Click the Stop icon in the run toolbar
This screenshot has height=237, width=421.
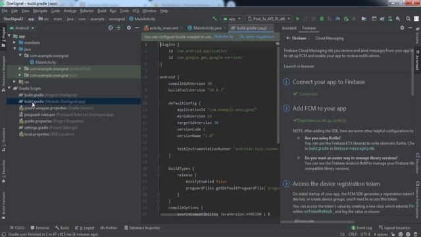pos(354,19)
